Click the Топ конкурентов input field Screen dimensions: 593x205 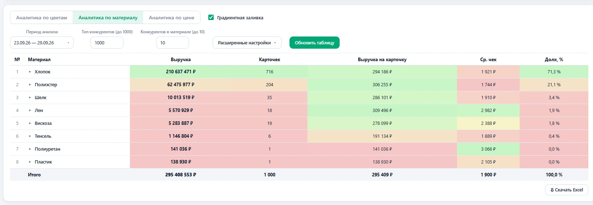[x=107, y=43]
